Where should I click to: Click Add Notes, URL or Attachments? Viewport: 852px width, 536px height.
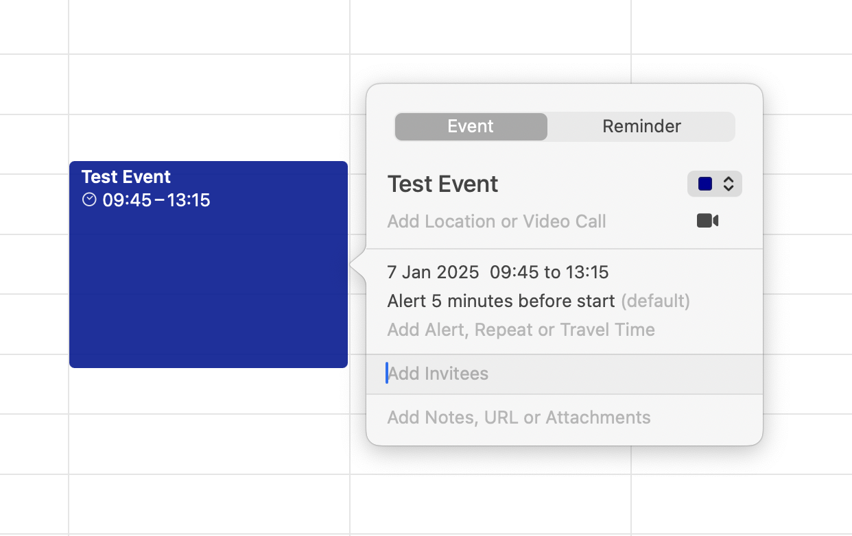pyautogui.click(x=519, y=417)
